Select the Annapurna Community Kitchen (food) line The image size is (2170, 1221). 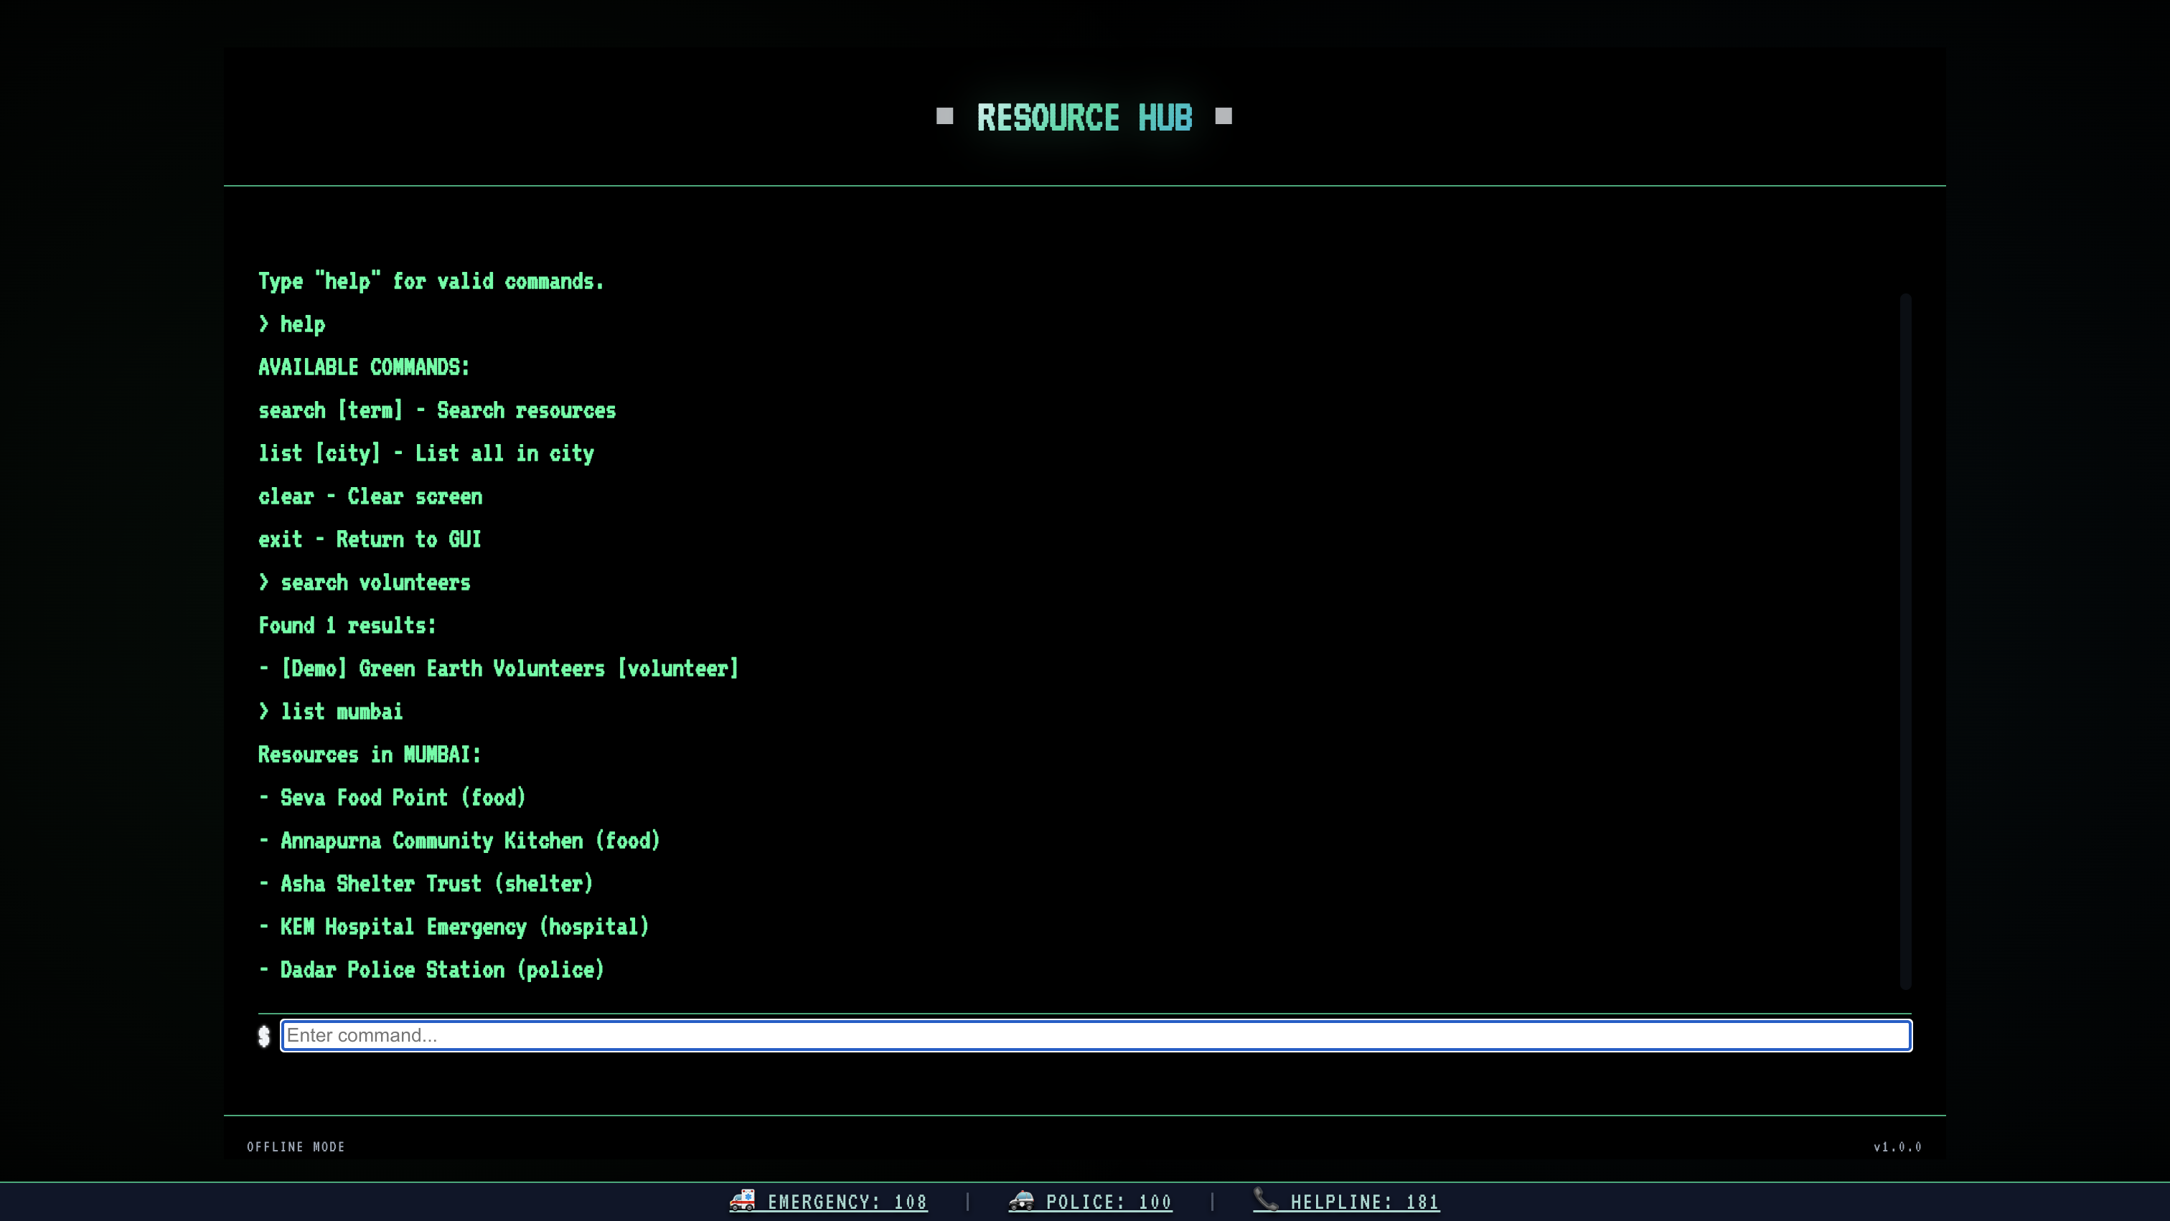[459, 840]
